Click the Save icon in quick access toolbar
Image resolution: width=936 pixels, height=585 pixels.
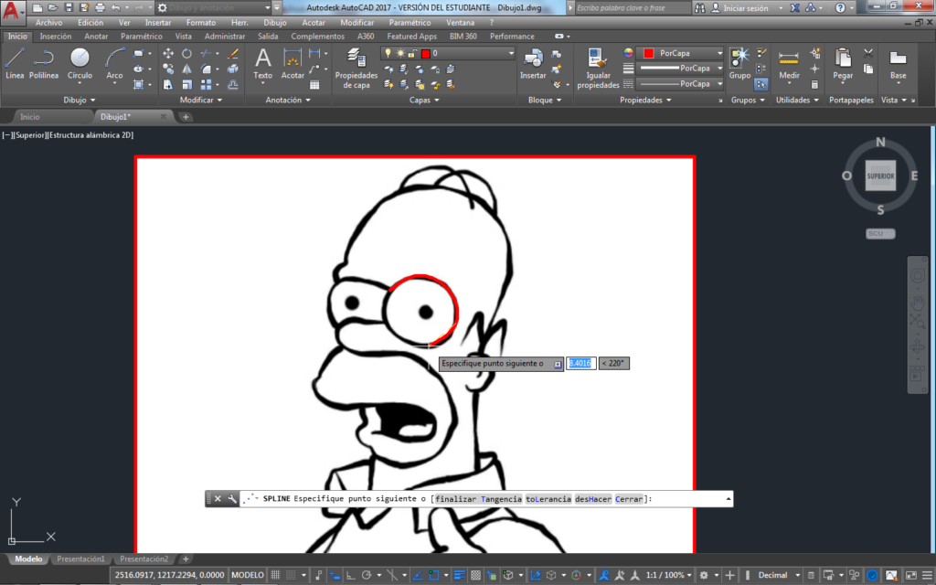point(69,7)
